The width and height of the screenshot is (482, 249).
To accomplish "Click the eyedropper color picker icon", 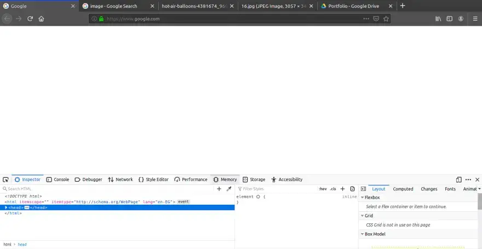I will [229, 189].
